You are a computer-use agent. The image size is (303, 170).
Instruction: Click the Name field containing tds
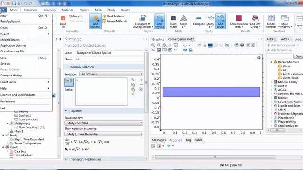[x=109, y=59]
